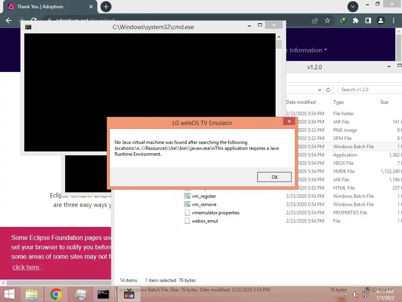Toggle the Chrome side panel icon

[368, 20]
